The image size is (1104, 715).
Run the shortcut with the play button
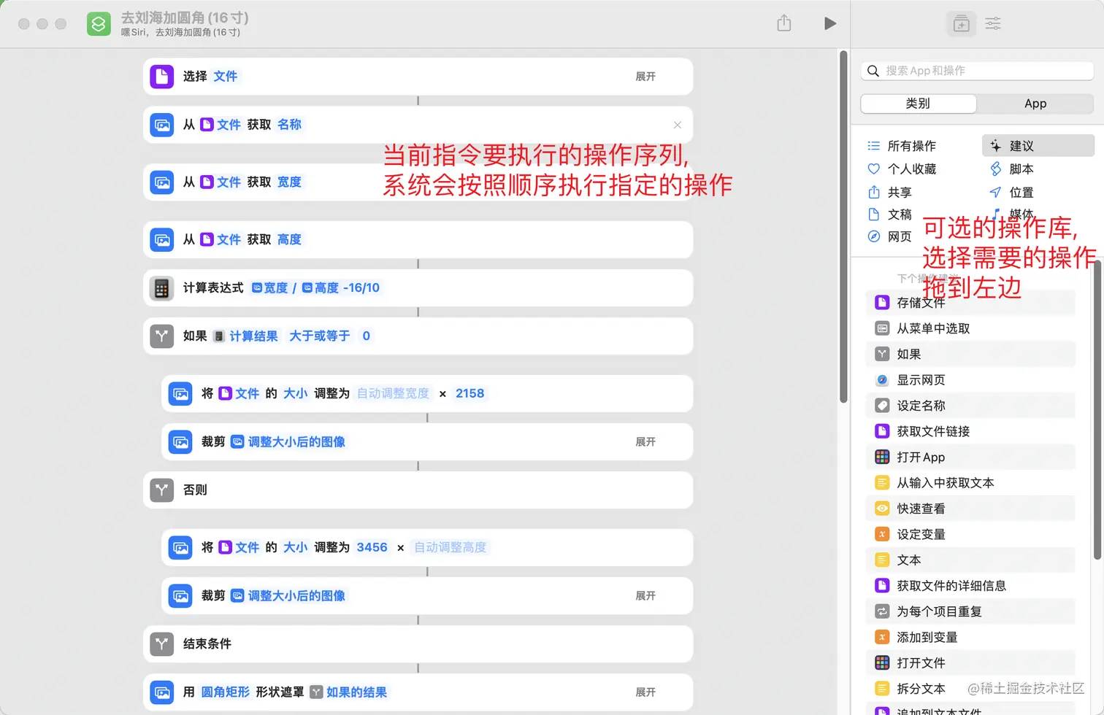click(x=830, y=23)
